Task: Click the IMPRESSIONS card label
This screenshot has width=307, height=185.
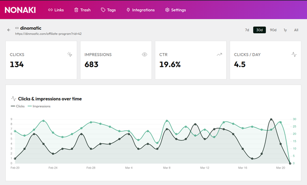Action: point(98,55)
